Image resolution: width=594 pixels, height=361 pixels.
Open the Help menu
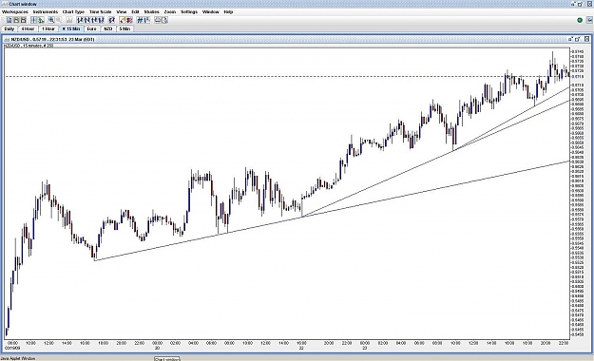[x=228, y=11]
